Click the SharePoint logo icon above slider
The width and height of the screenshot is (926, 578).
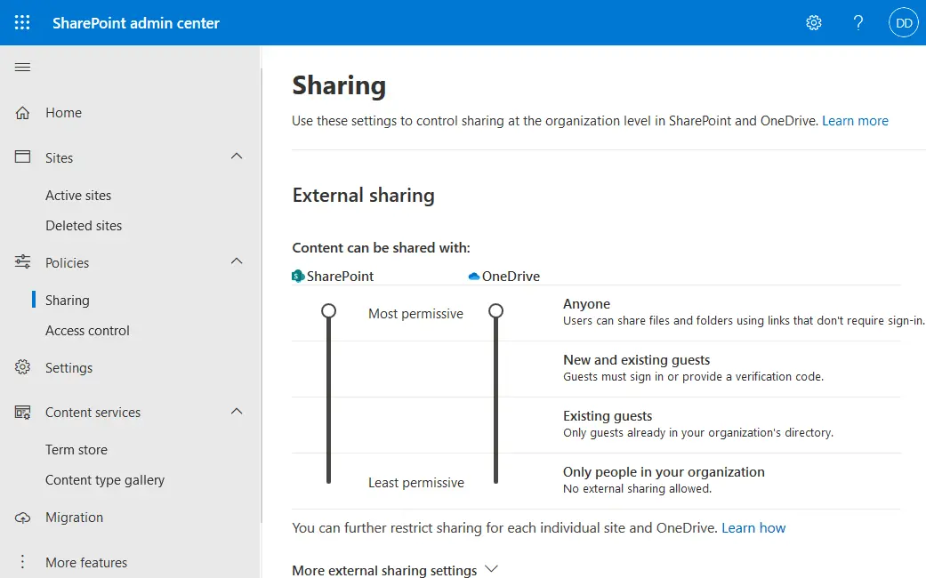(x=298, y=276)
